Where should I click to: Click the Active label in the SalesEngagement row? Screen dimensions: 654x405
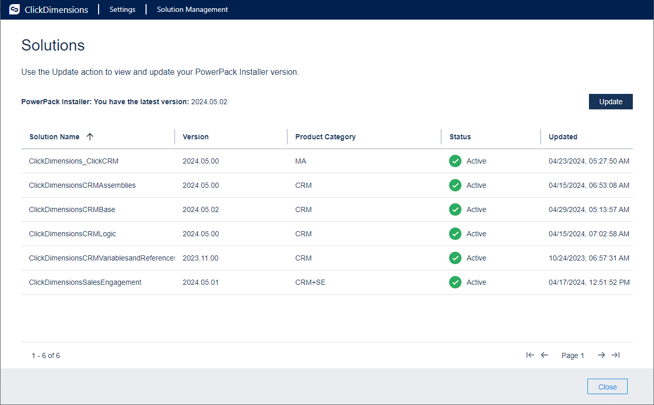coord(476,282)
